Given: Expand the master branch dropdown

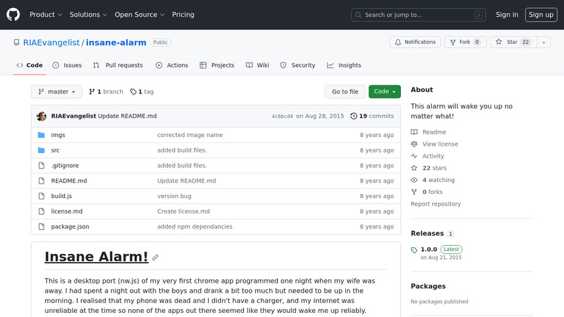Looking at the screenshot, I should pyautogui.click(x=56, y=92).
